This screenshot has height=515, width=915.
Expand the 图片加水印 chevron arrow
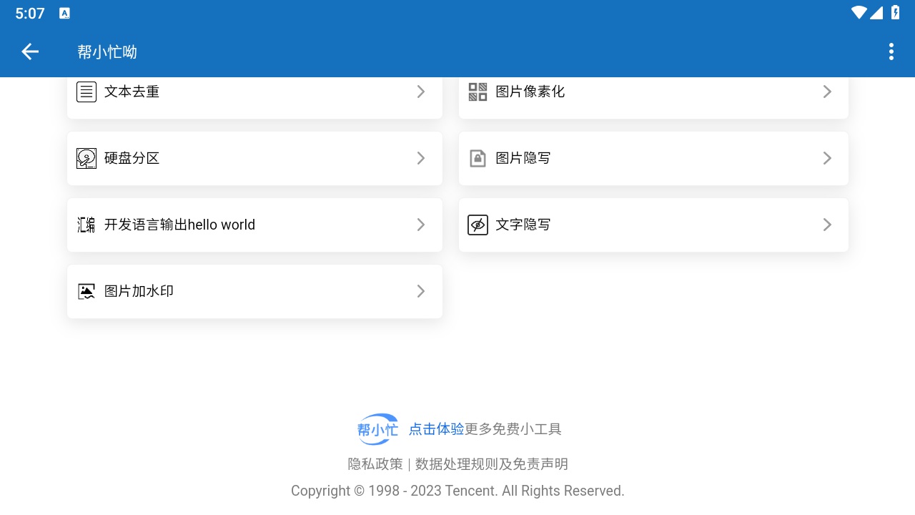pyautogui.click(x=421, y=291)
